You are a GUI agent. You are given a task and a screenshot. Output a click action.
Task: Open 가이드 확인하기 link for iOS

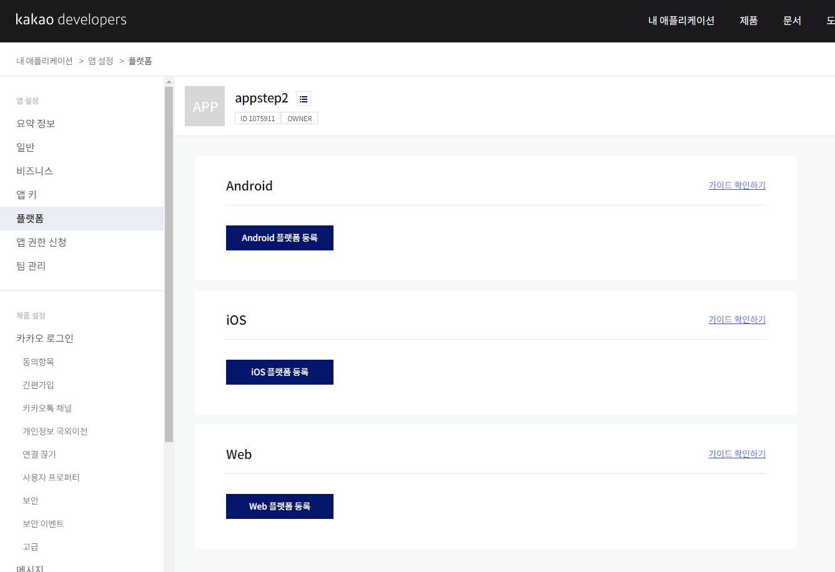[737, 320]
